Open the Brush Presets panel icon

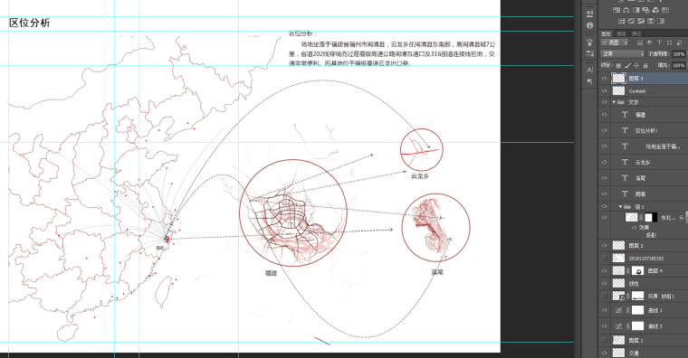589,53
